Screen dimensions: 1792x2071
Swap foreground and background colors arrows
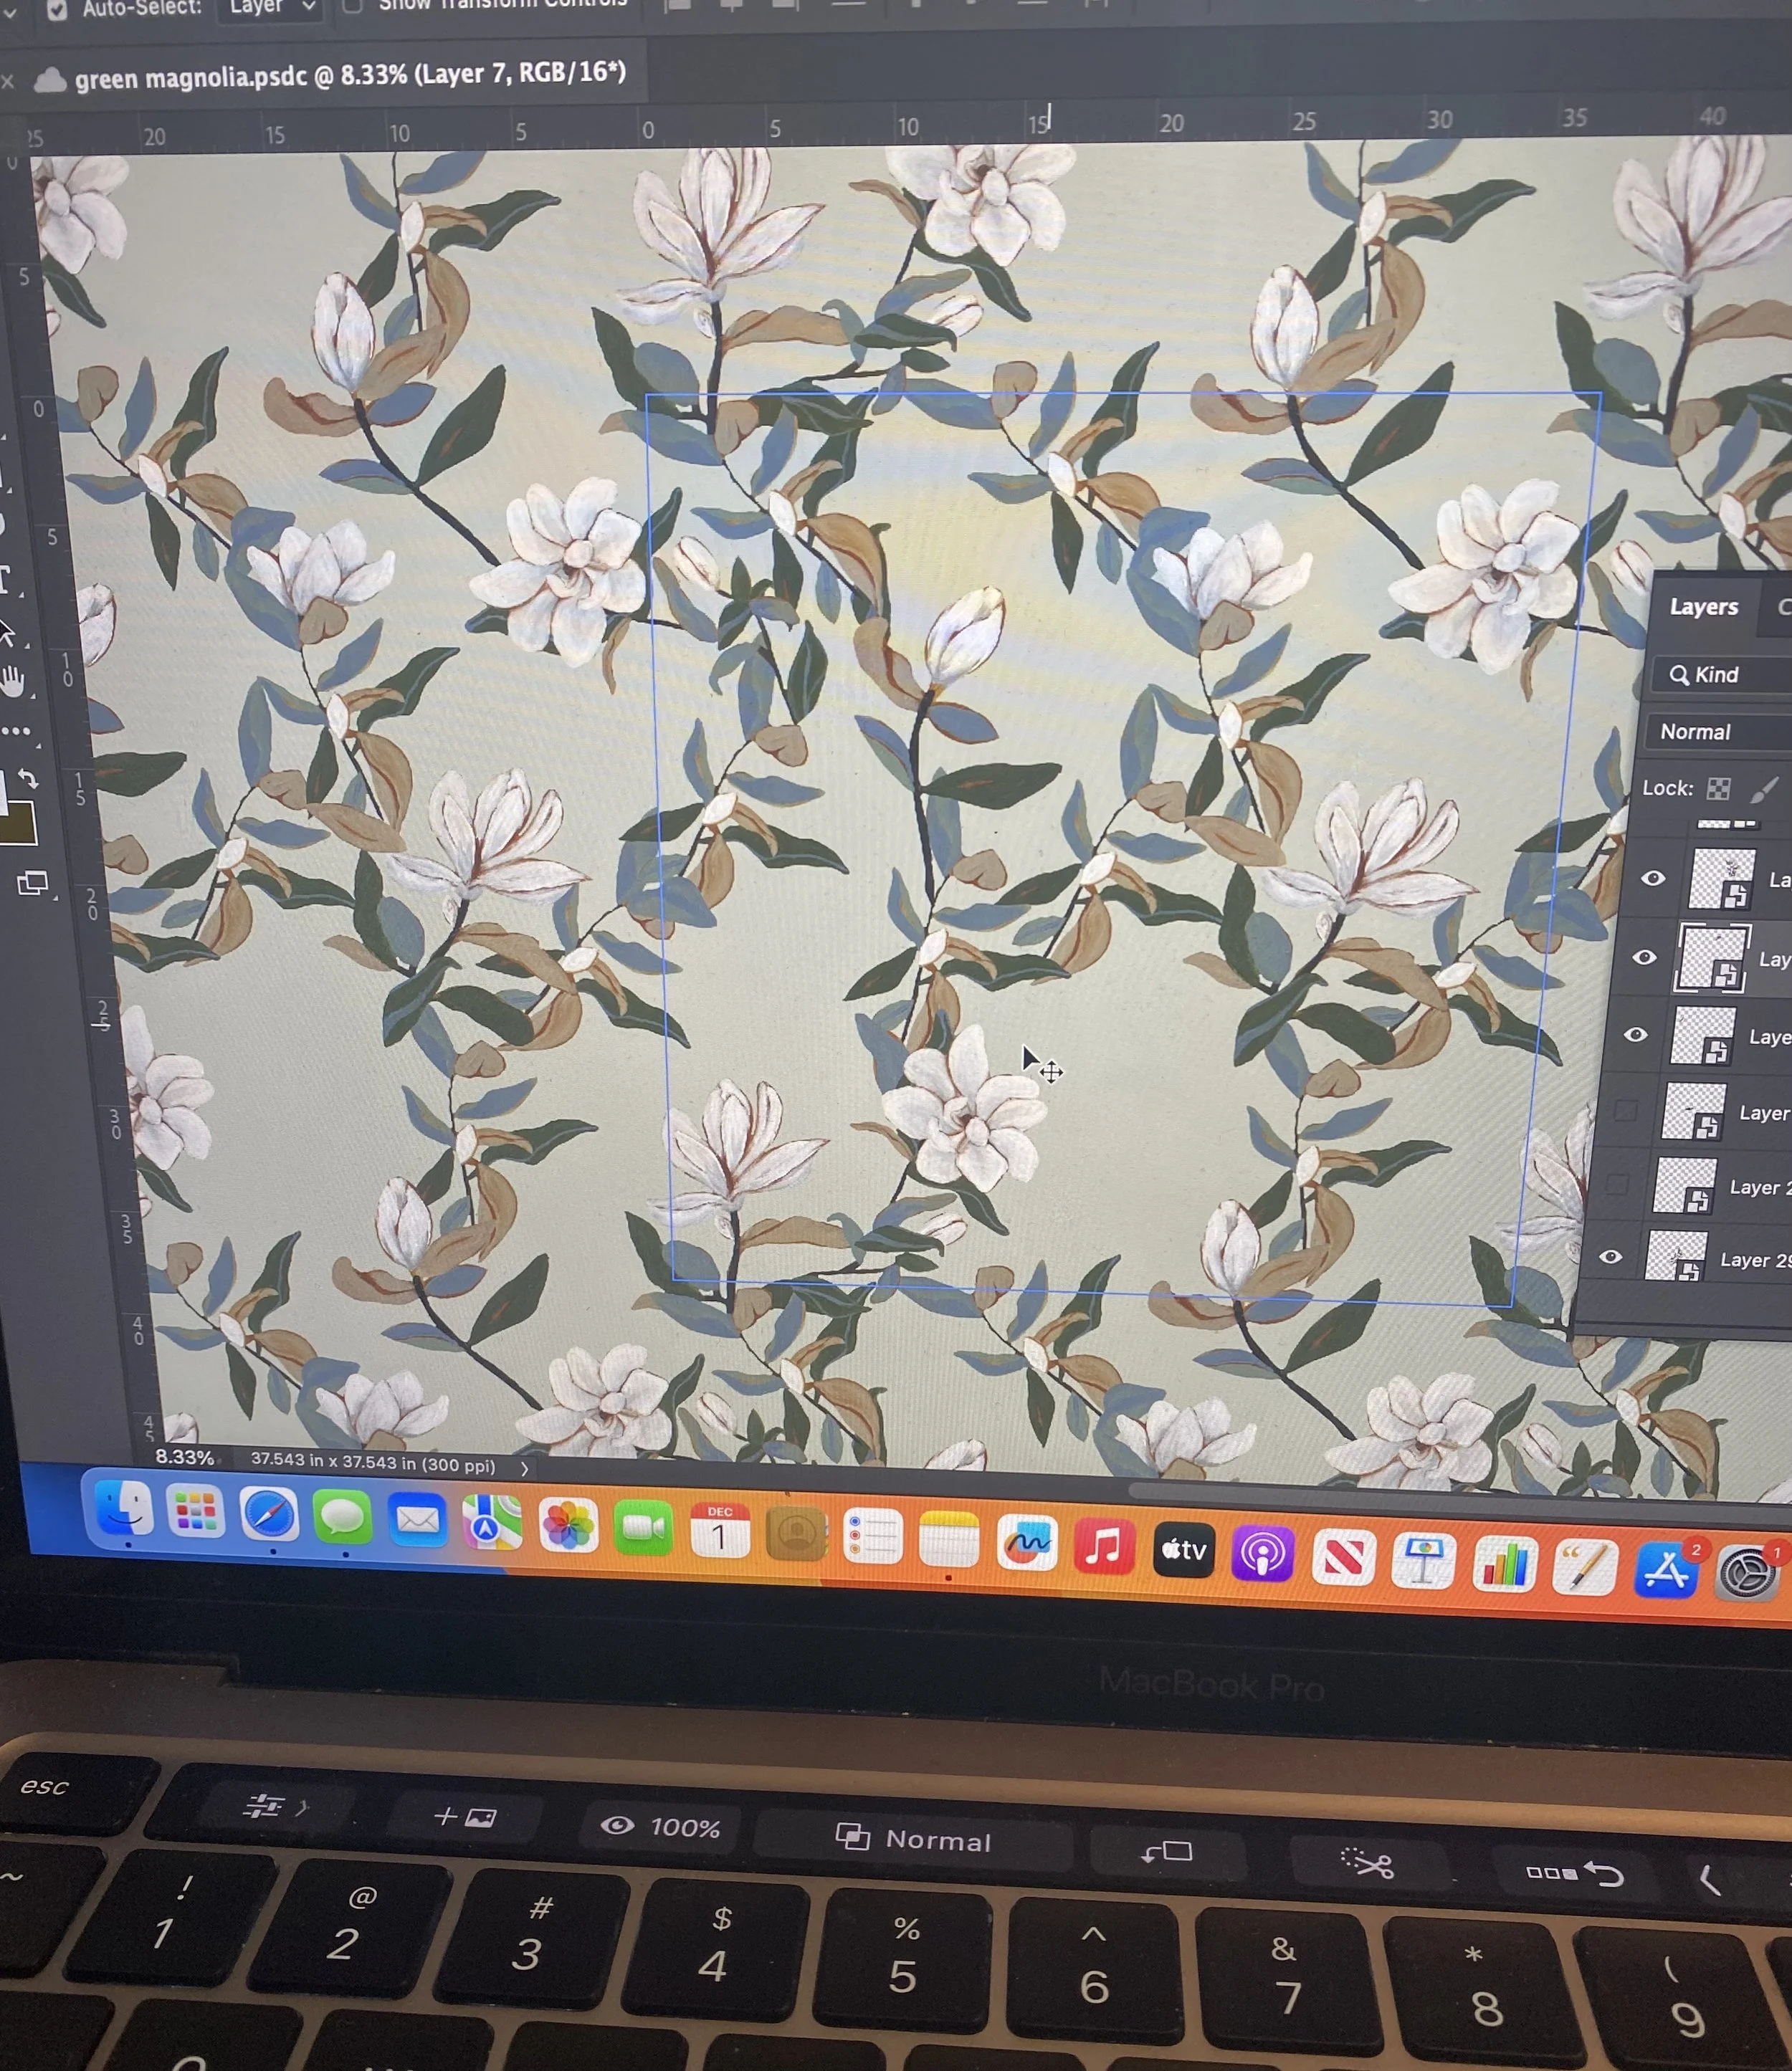[29, 778]
